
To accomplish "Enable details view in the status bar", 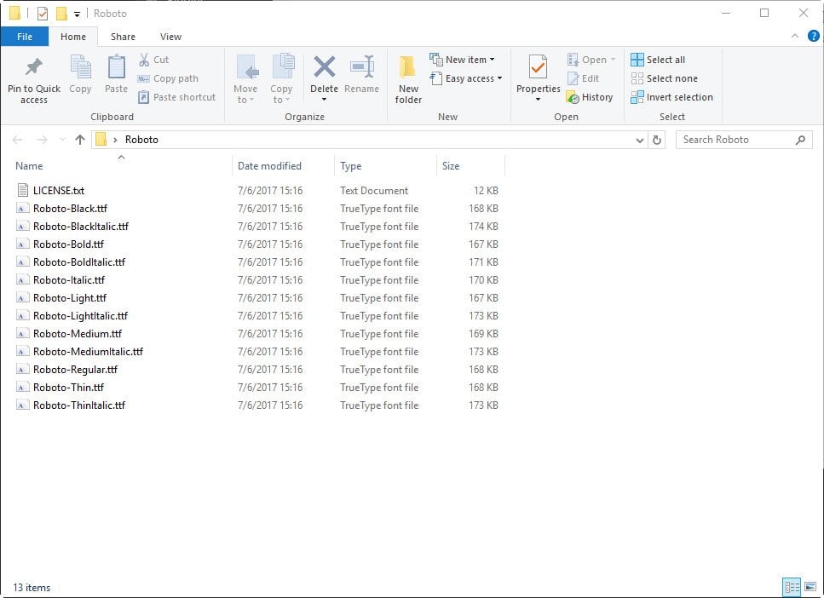I will point(791,587).
